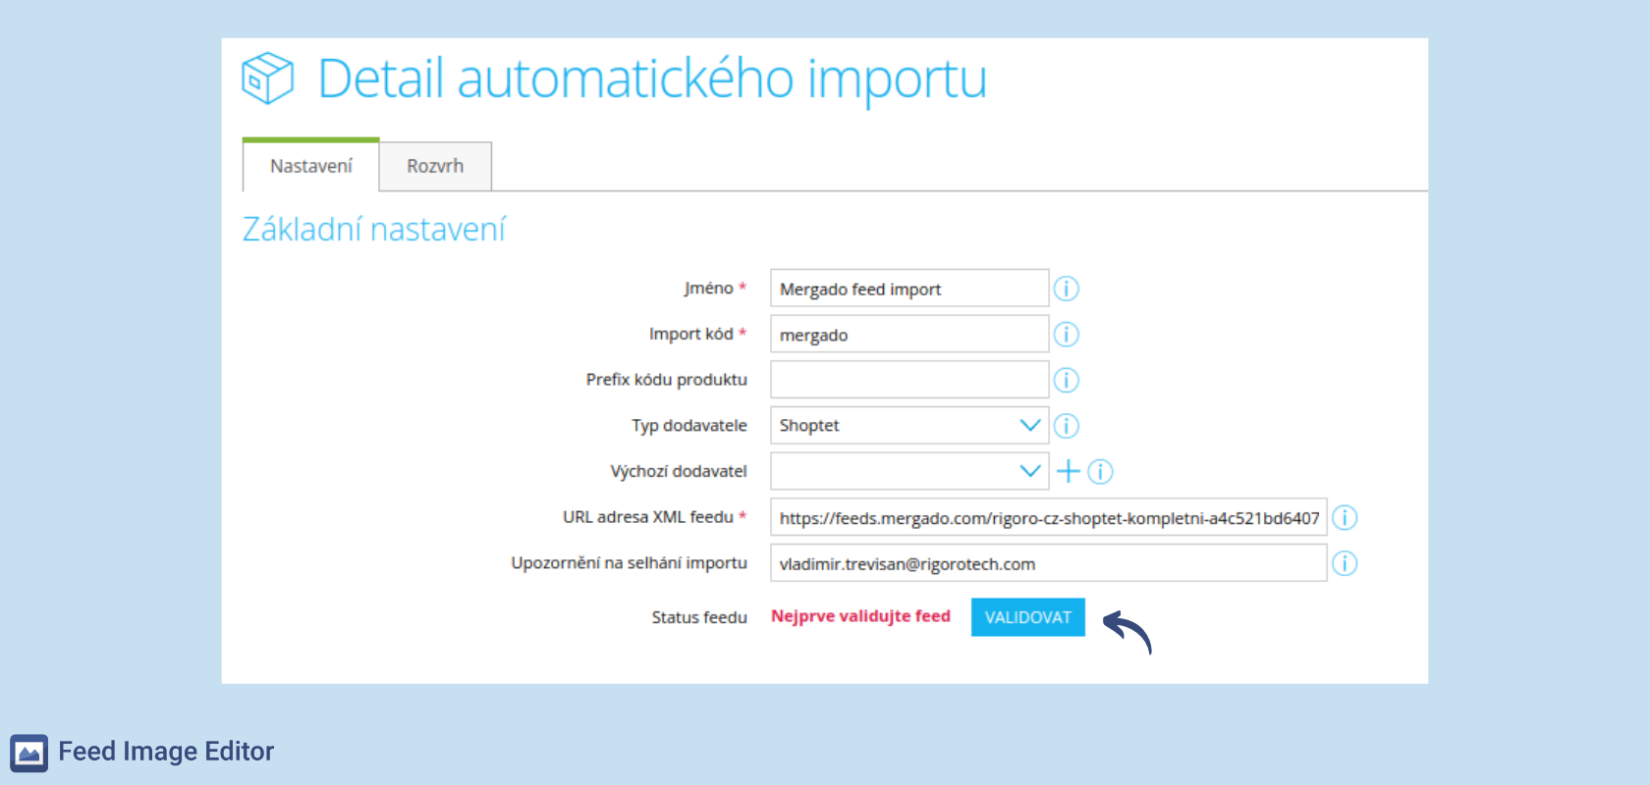Open the Typ dodavatele dropdown showing Shoptet
This screenshot has height=785, width=1650.
click(909, 426)
